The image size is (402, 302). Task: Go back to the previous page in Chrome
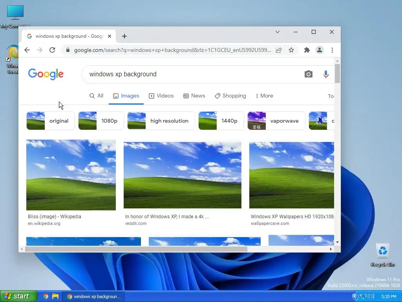point(27,50)
